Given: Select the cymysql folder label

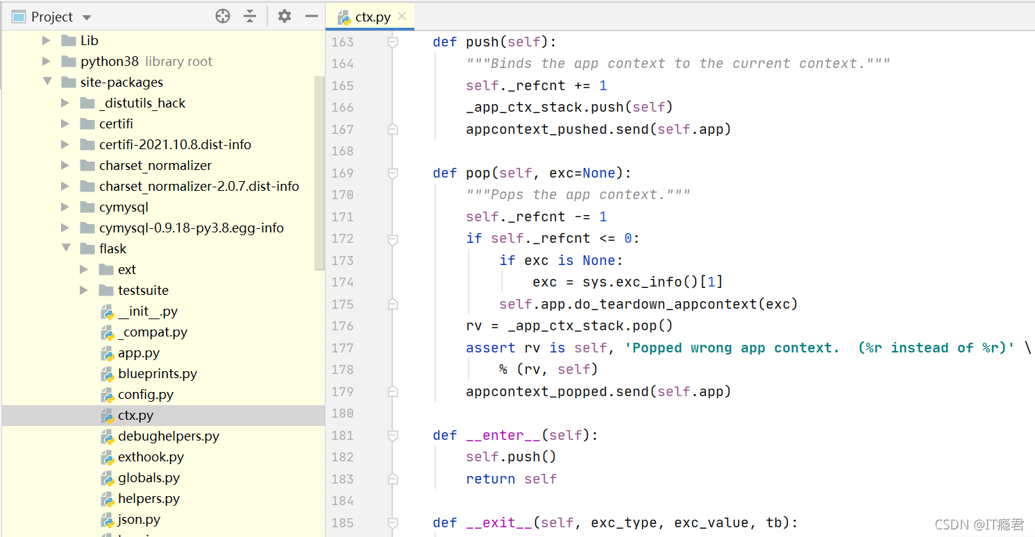Looking at the screenshot, I should click(124, 207).
